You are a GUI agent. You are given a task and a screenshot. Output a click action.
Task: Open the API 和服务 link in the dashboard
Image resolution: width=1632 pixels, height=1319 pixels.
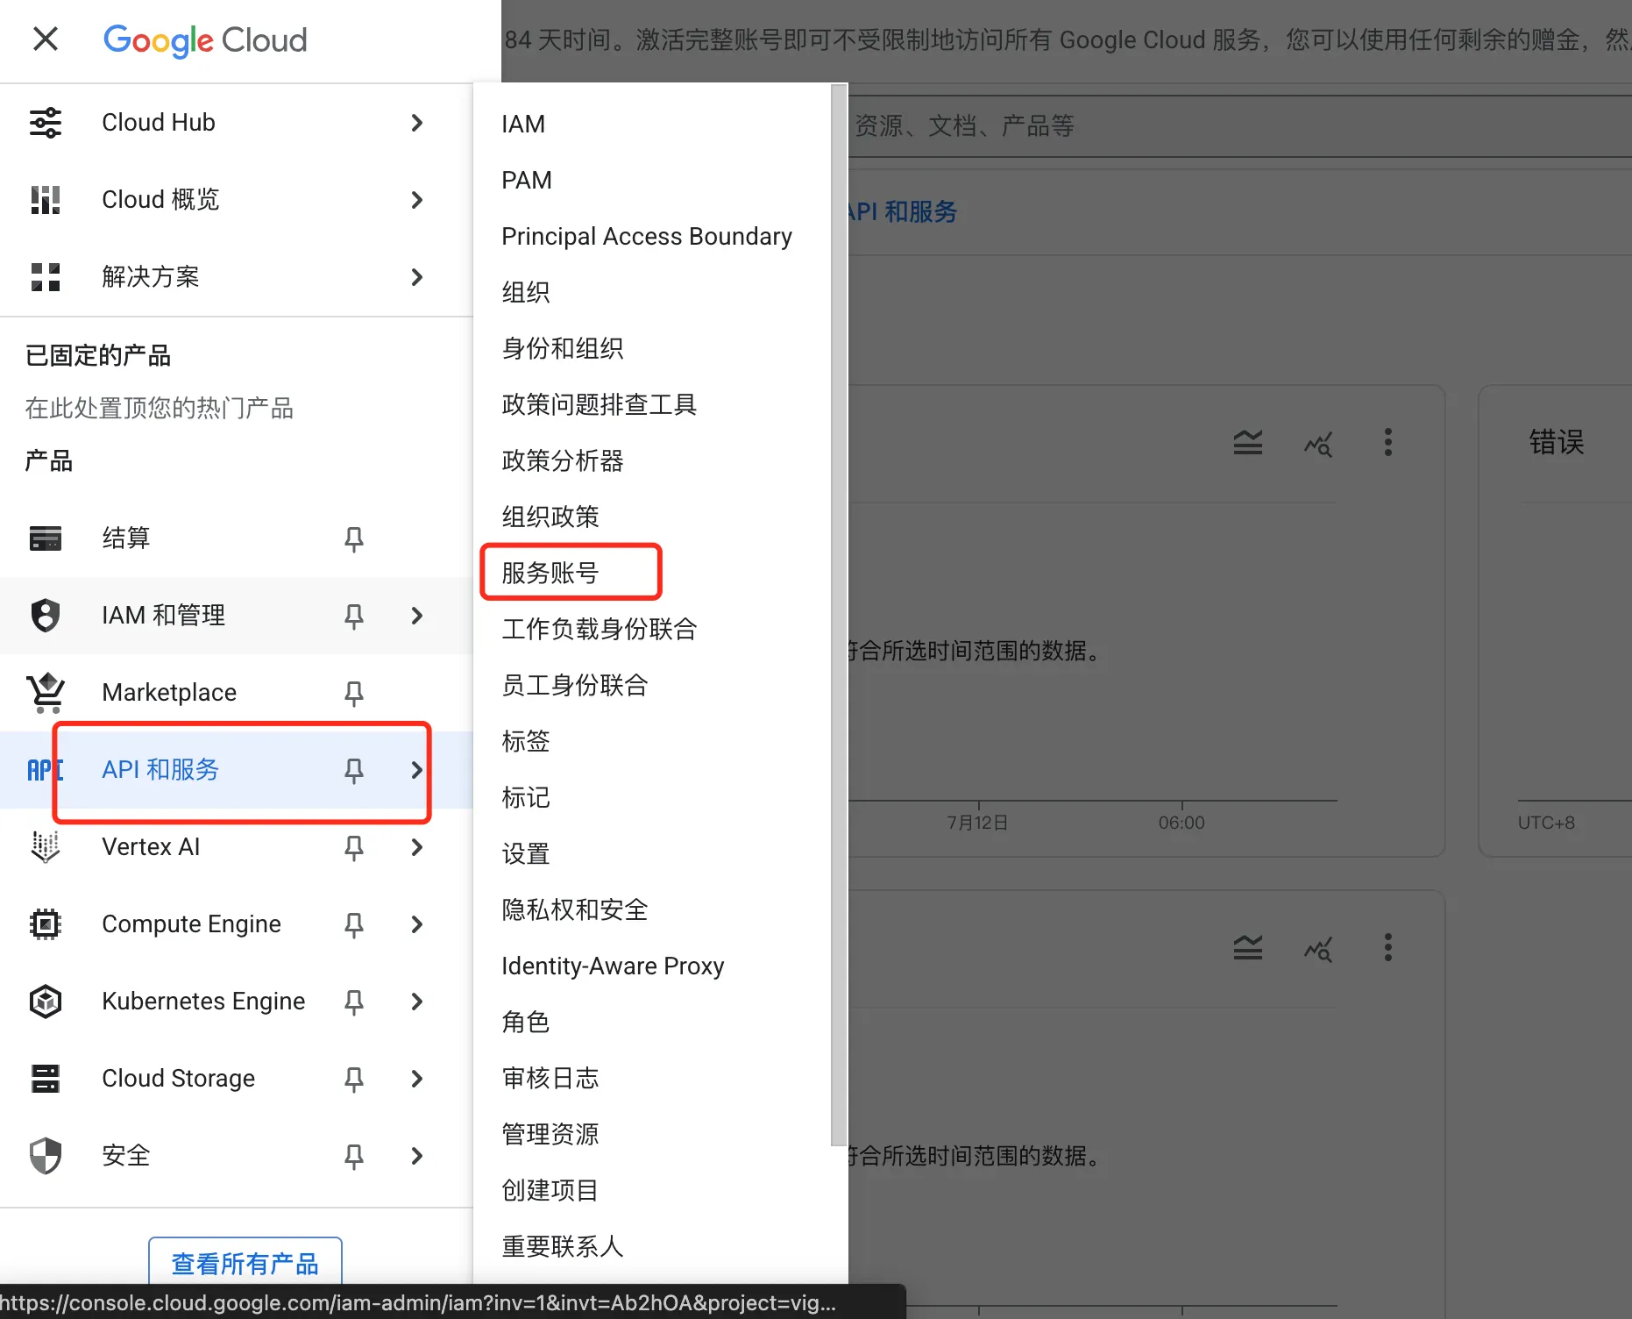pos(900,211)
